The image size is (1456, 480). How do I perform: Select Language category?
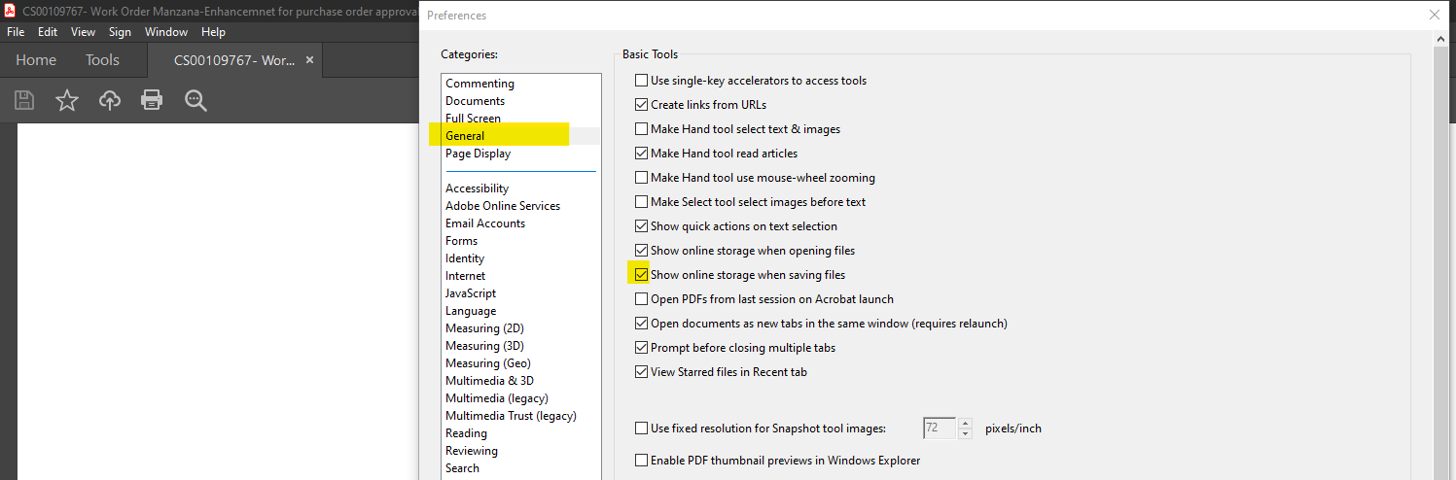pos(471,311)
